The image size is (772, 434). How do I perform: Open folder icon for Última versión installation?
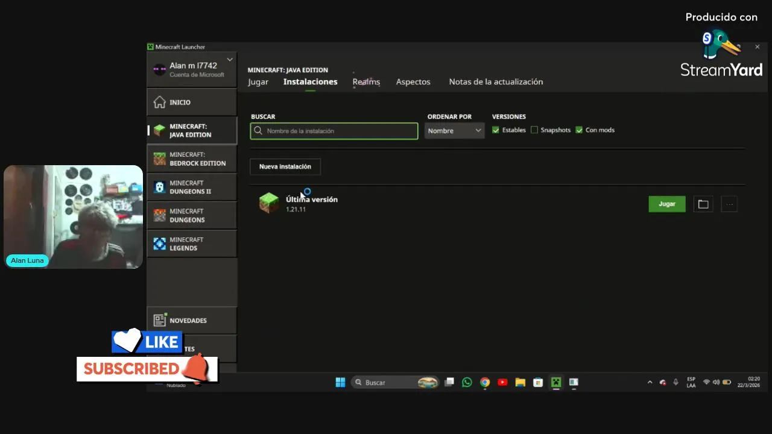click(x=703, y=204)
